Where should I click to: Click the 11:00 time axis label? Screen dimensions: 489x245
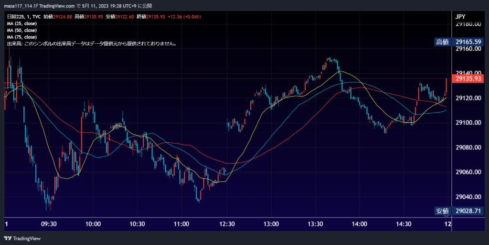pos(182,224)
